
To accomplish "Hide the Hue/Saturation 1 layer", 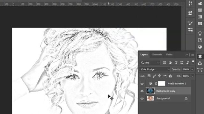I will pos(142,84).
